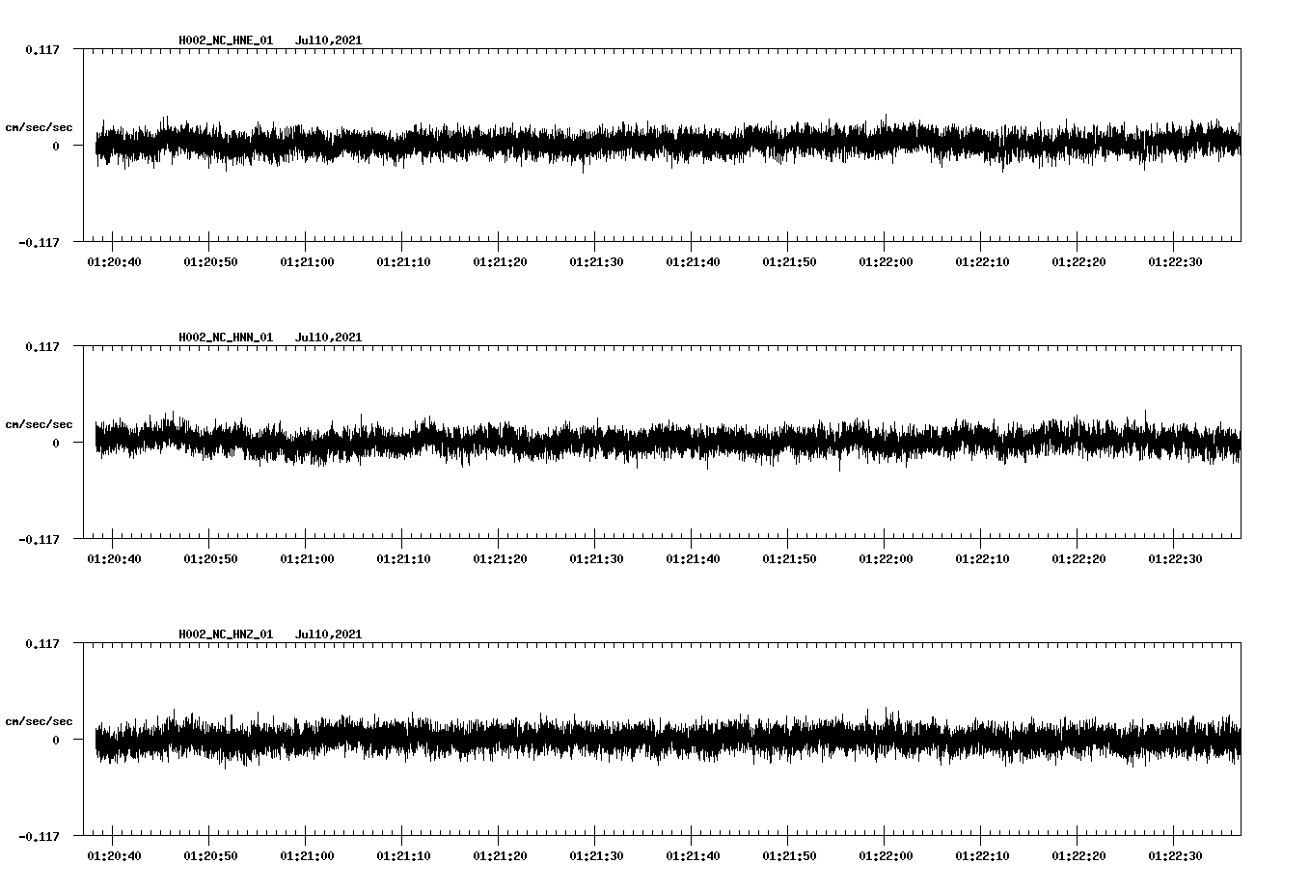Screen dimensions: 1310x891
Task: Click the 01:22:10 time label under the HNZ plot
Action: coord(982,856)
